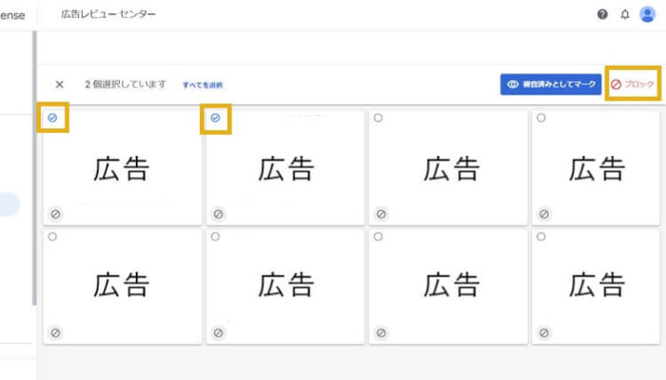Click the 2 個選択しています status text

[x=126, y=85]
